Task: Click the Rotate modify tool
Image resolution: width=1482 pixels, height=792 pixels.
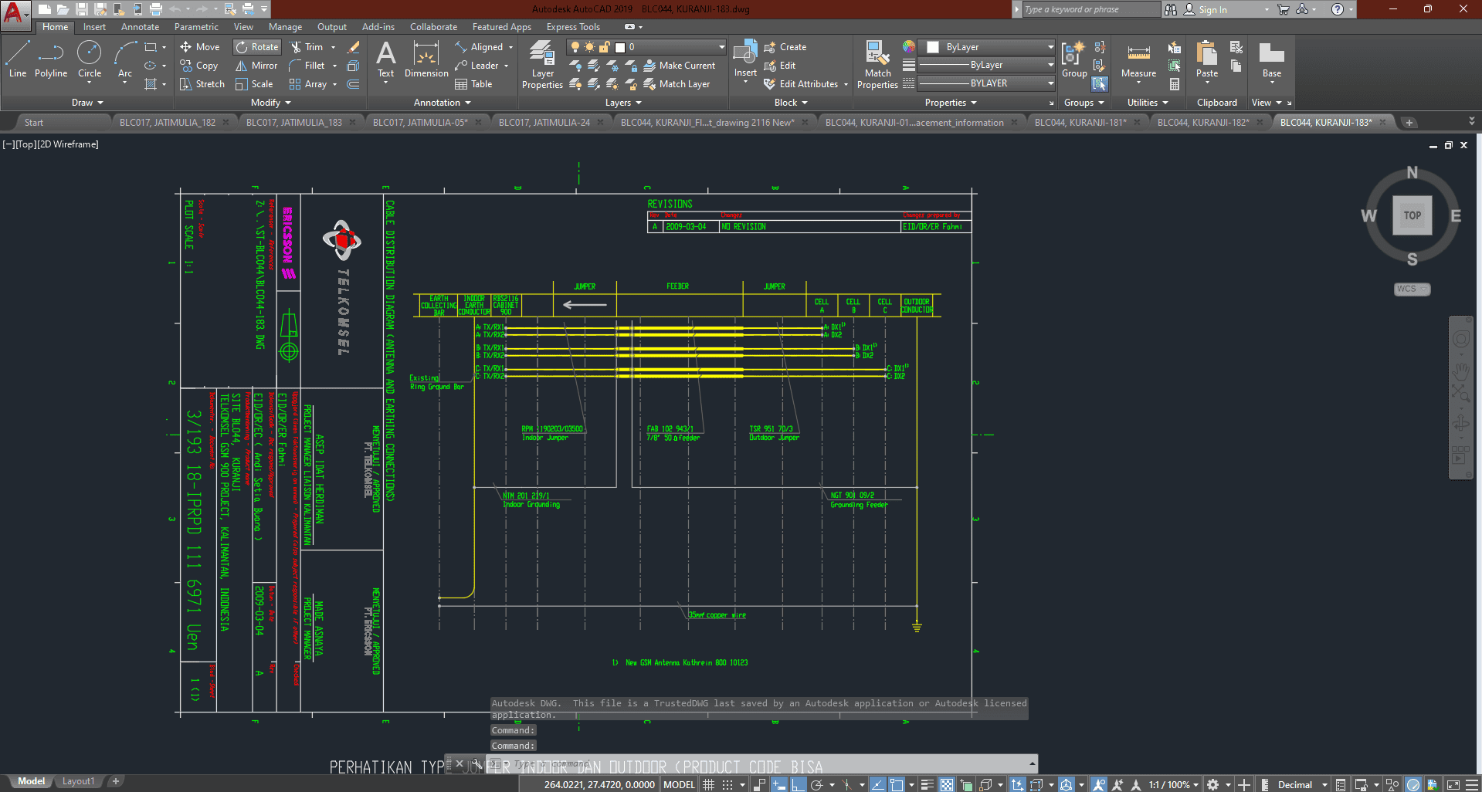Action: (x=257, y=47)
